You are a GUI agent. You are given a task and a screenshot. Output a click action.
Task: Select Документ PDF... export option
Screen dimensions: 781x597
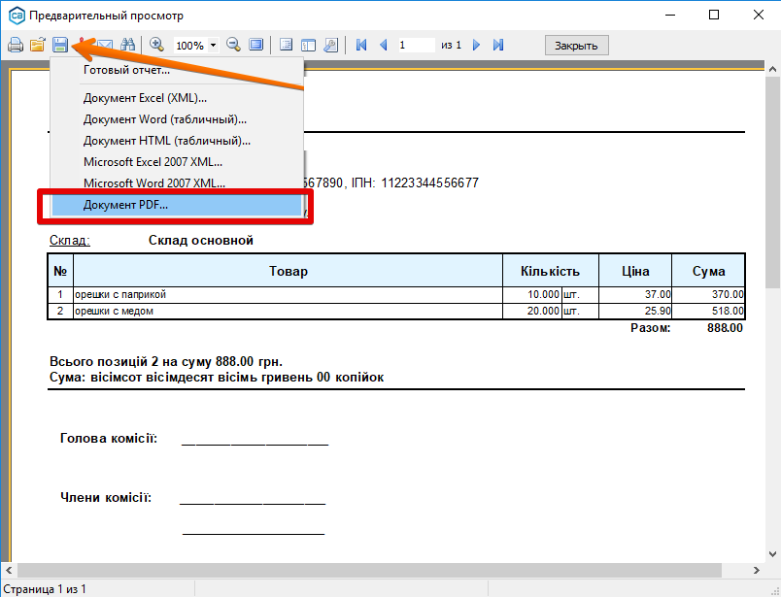click(x=177, y=205)
